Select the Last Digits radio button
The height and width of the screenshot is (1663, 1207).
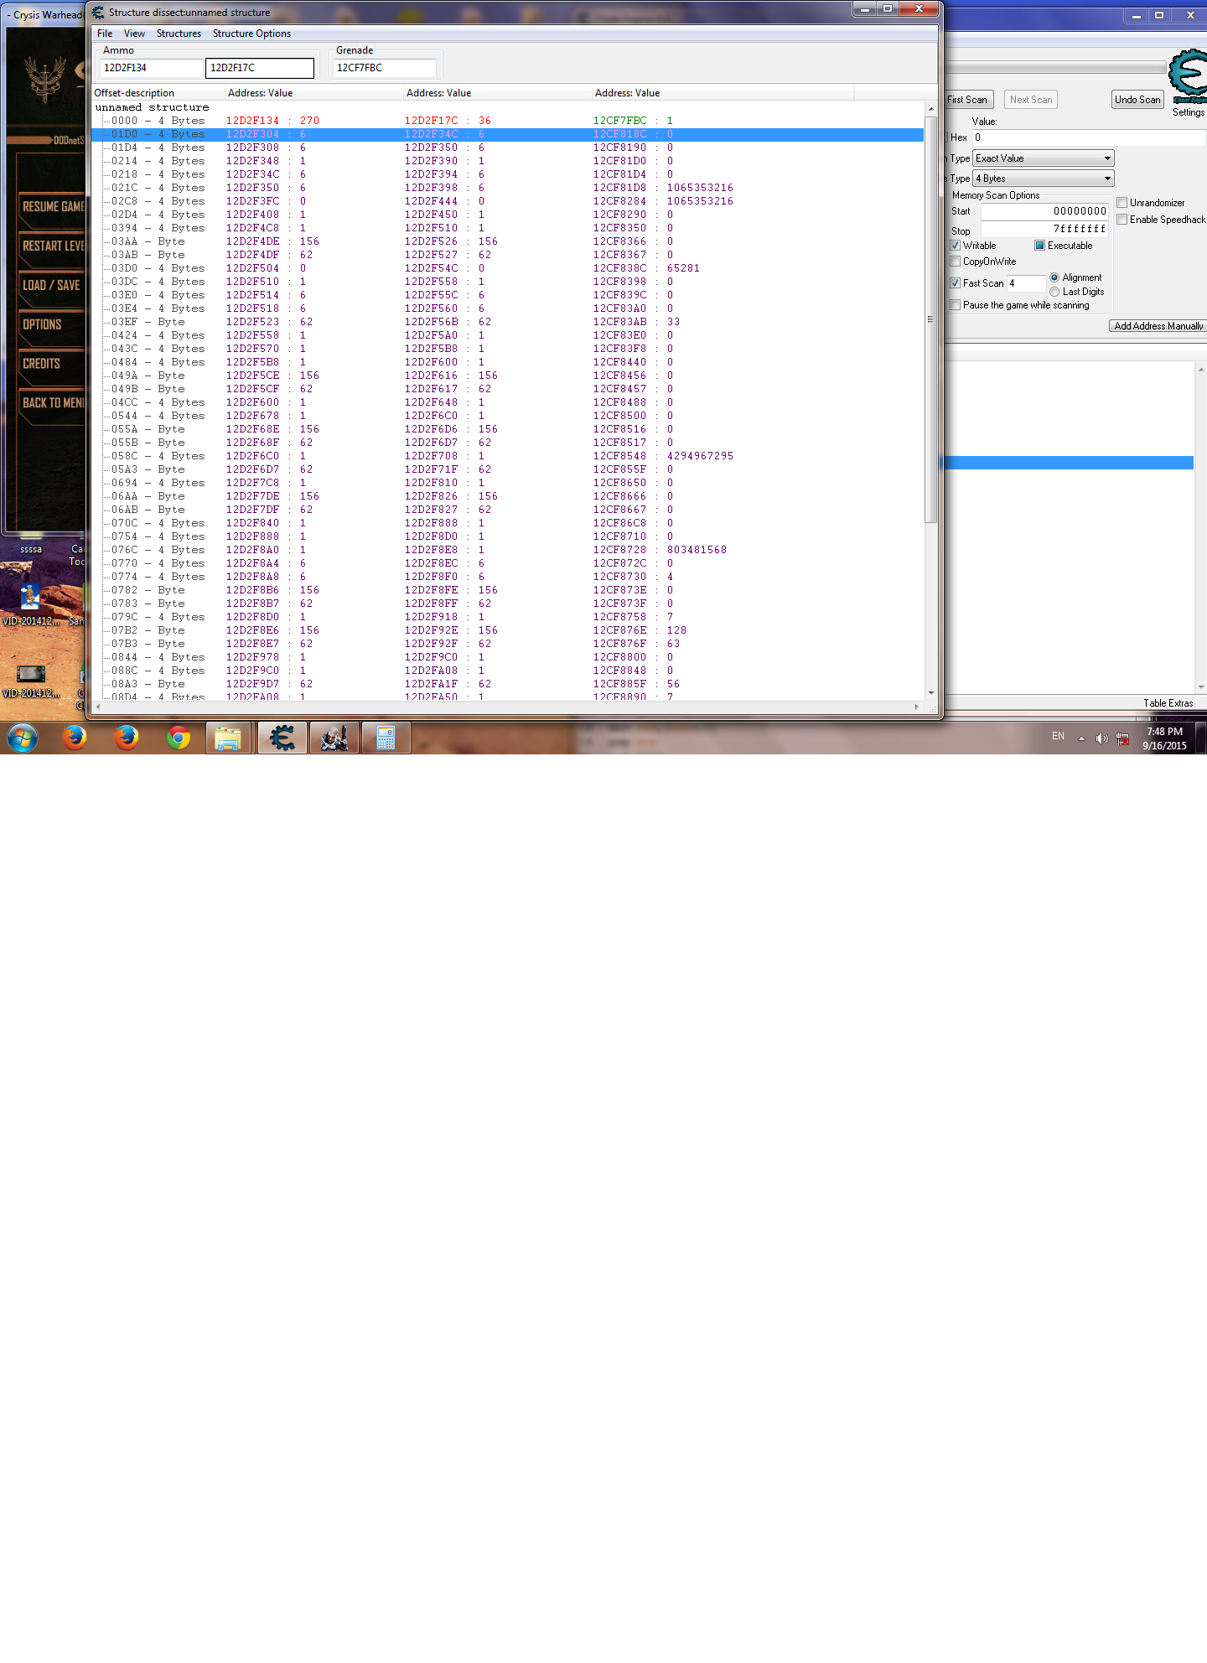click(x=1054, y=292)
